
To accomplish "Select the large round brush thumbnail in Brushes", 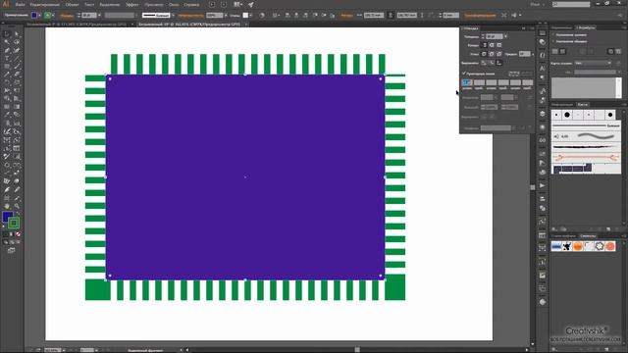I will [567, 115].
